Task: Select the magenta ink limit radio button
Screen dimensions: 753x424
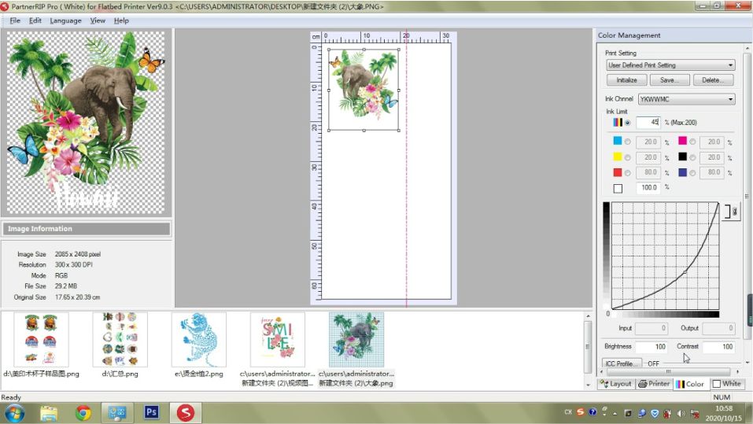Action: tap(692, 142)
